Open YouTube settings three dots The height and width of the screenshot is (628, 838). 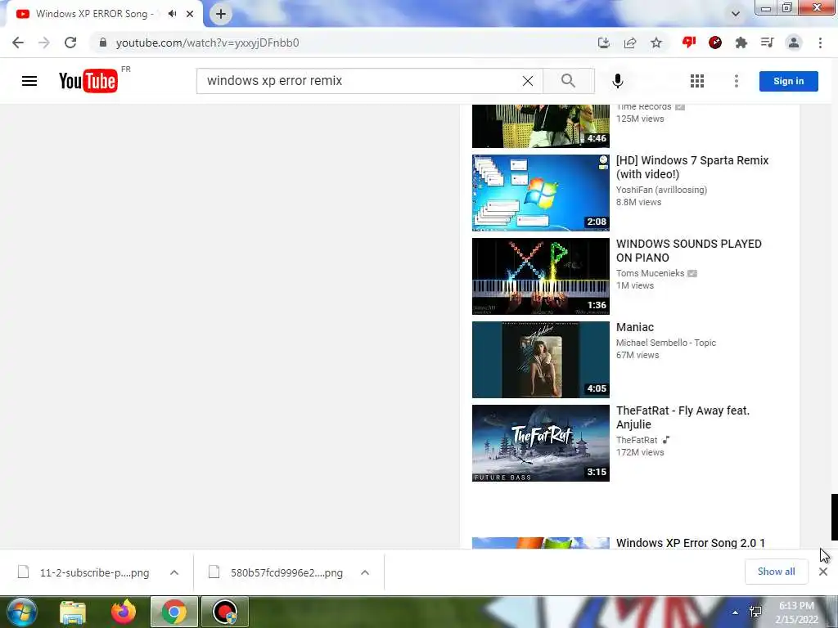[x=737, y=81]
